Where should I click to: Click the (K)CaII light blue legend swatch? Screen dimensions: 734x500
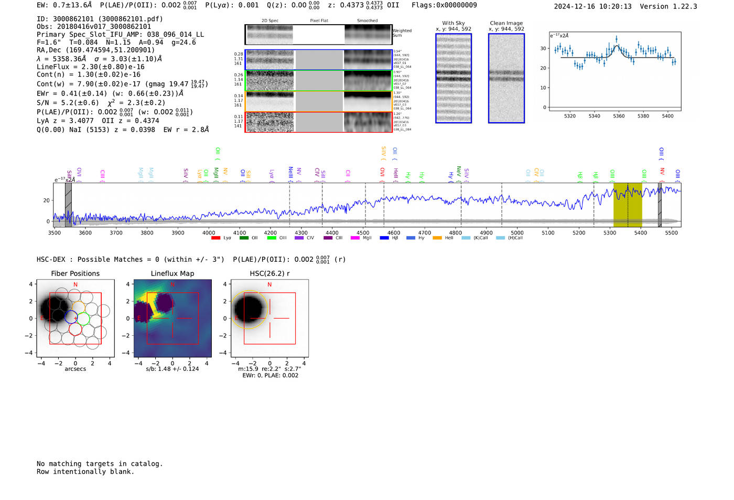(x=466, y=238)
